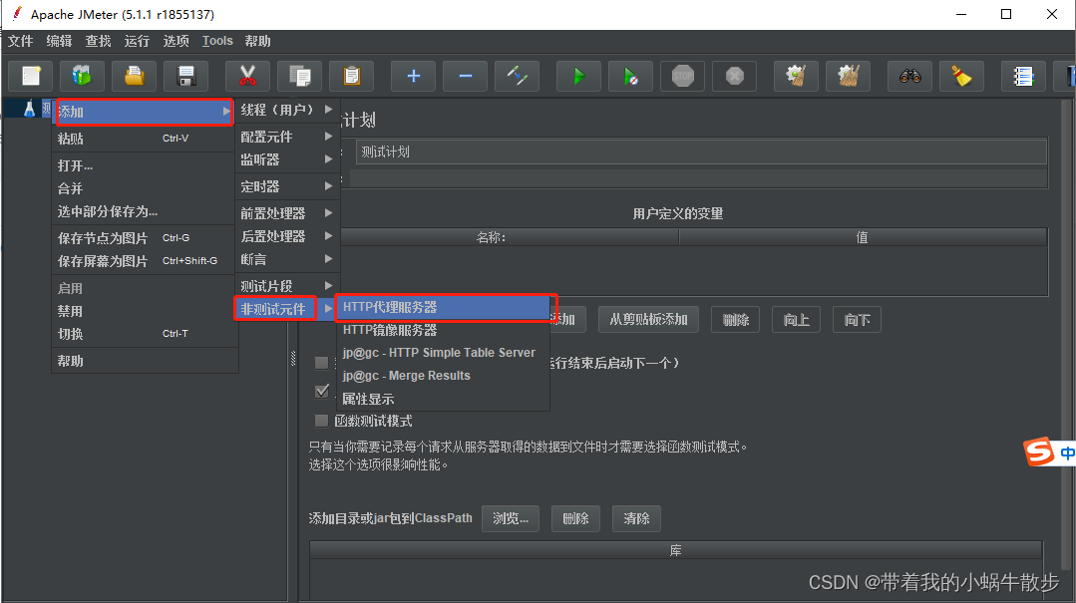
Task: Click 删除 button beside 从剪贴板添加
Action: (736, 320)
